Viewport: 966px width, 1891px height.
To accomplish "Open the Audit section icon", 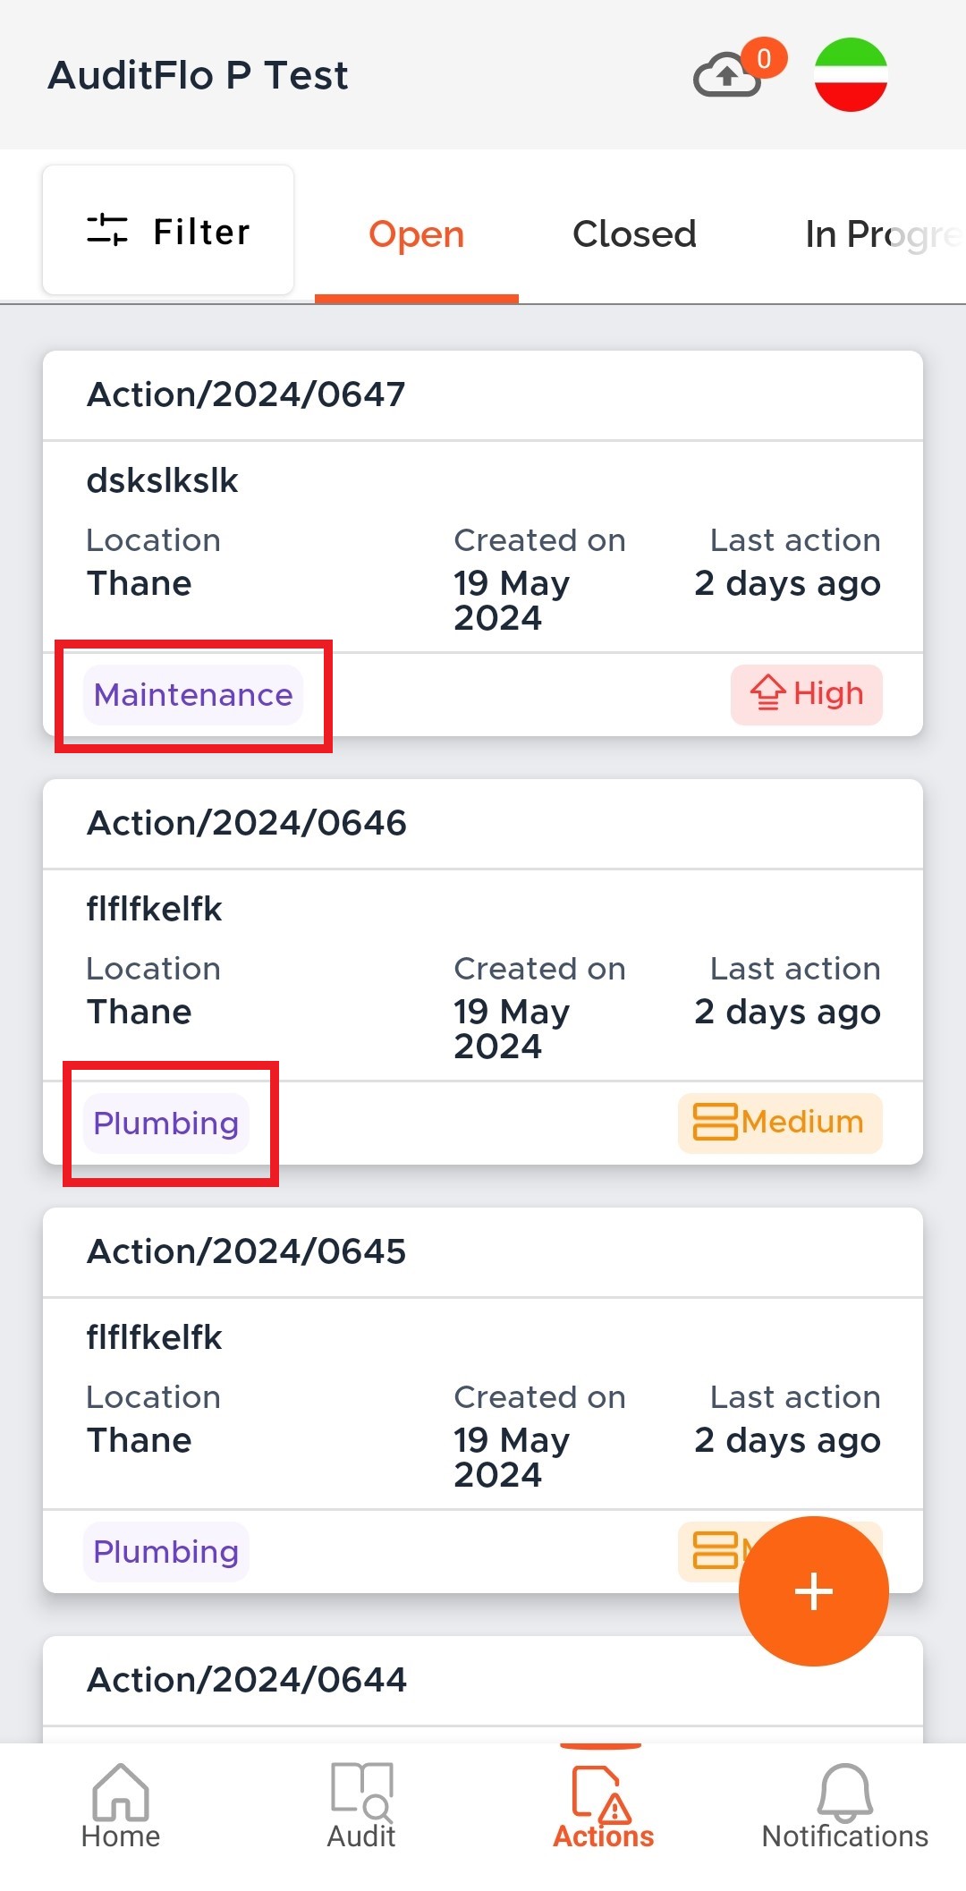I will click(x=361, y=1805).
